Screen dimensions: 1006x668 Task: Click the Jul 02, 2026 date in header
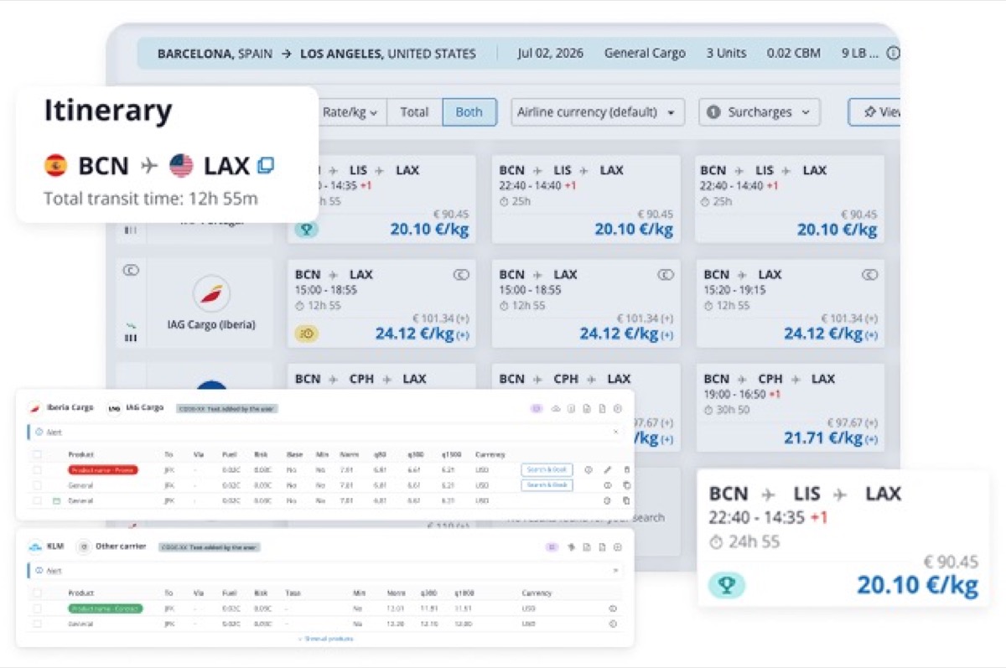click(551, 54)
